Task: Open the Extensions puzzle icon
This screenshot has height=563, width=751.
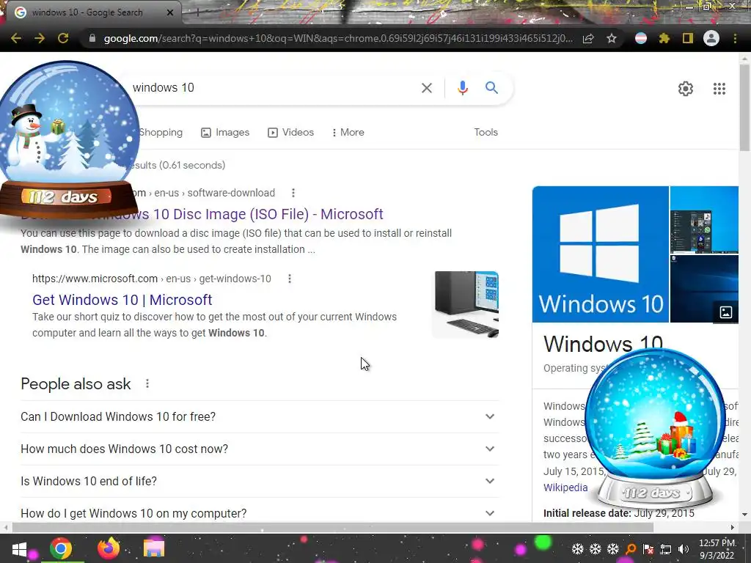Action: pos(664,38)
